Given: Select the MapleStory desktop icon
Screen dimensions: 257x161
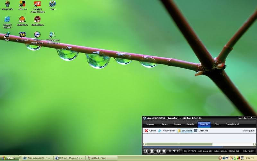Looking at the screenshot, I should 22,21.
